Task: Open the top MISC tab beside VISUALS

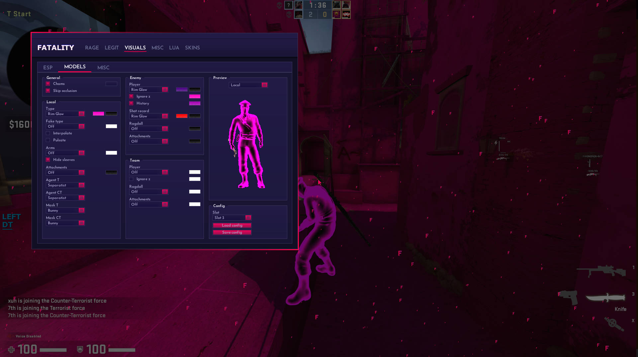Action: pyautogui.click(x=157, y=48)
